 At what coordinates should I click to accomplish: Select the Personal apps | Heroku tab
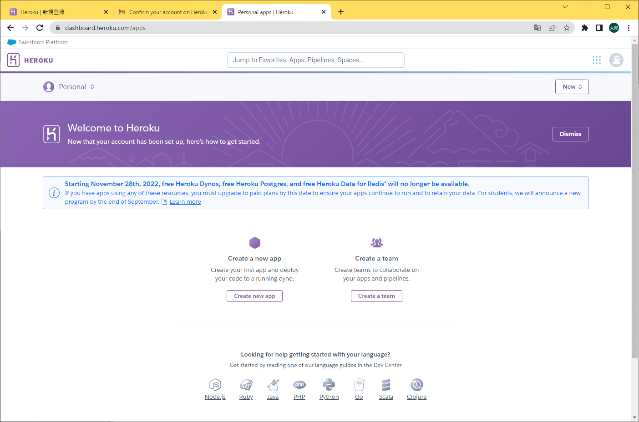tap(276, 12)
